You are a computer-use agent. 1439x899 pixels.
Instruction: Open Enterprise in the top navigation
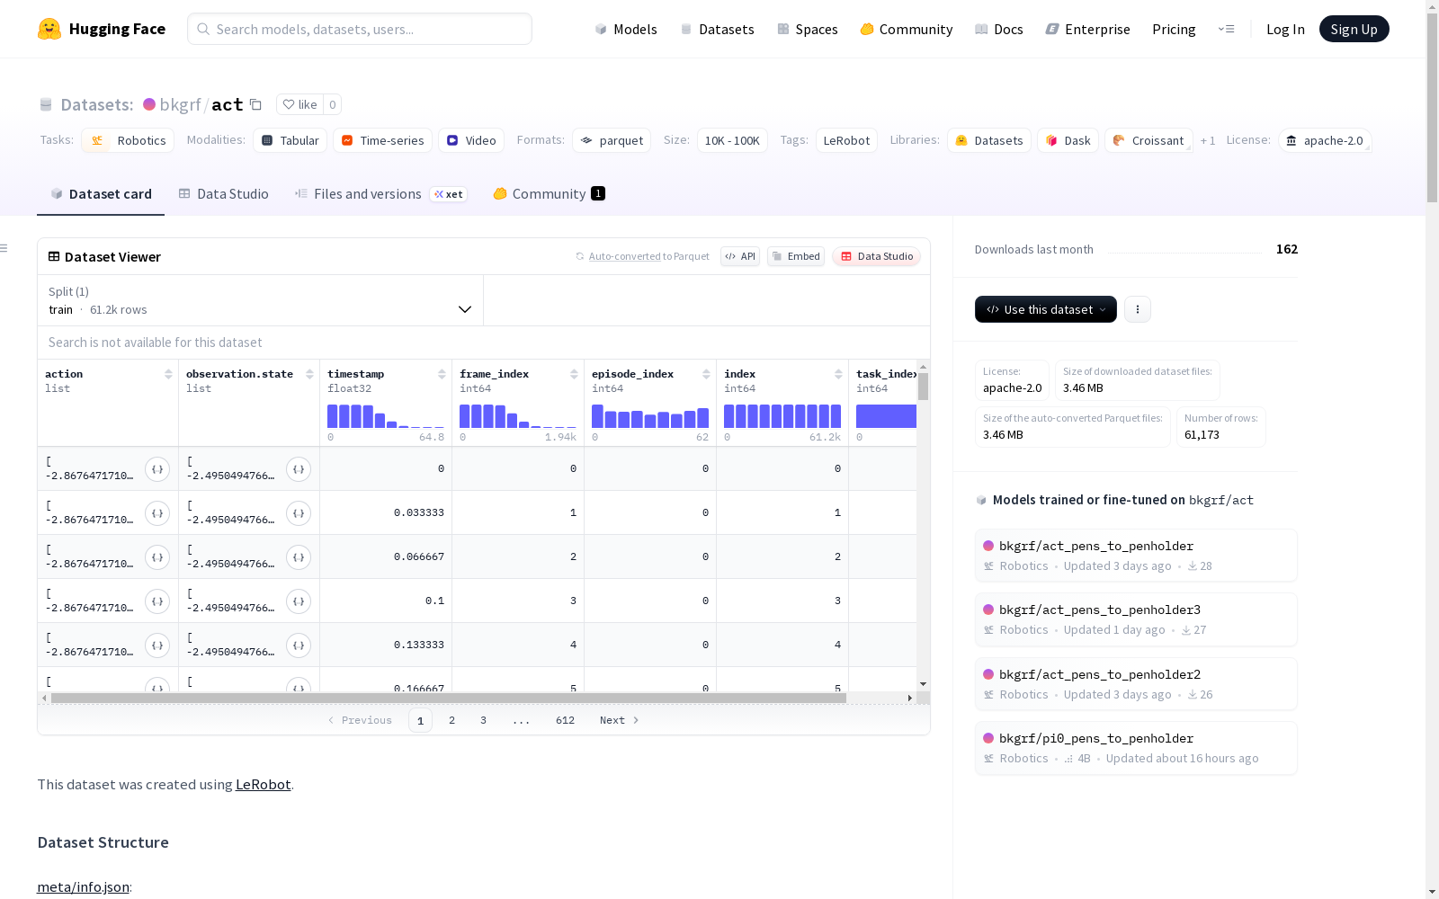tap(1087, 29)
